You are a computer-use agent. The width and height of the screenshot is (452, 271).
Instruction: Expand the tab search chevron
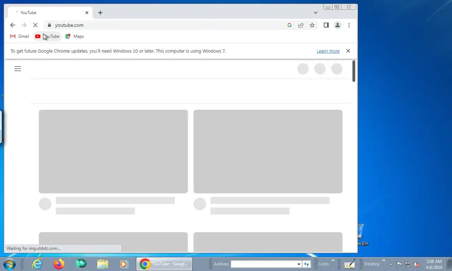point(316,13)
